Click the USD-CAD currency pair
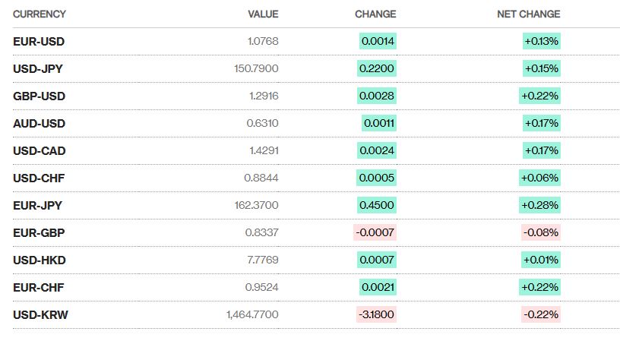 40,150
